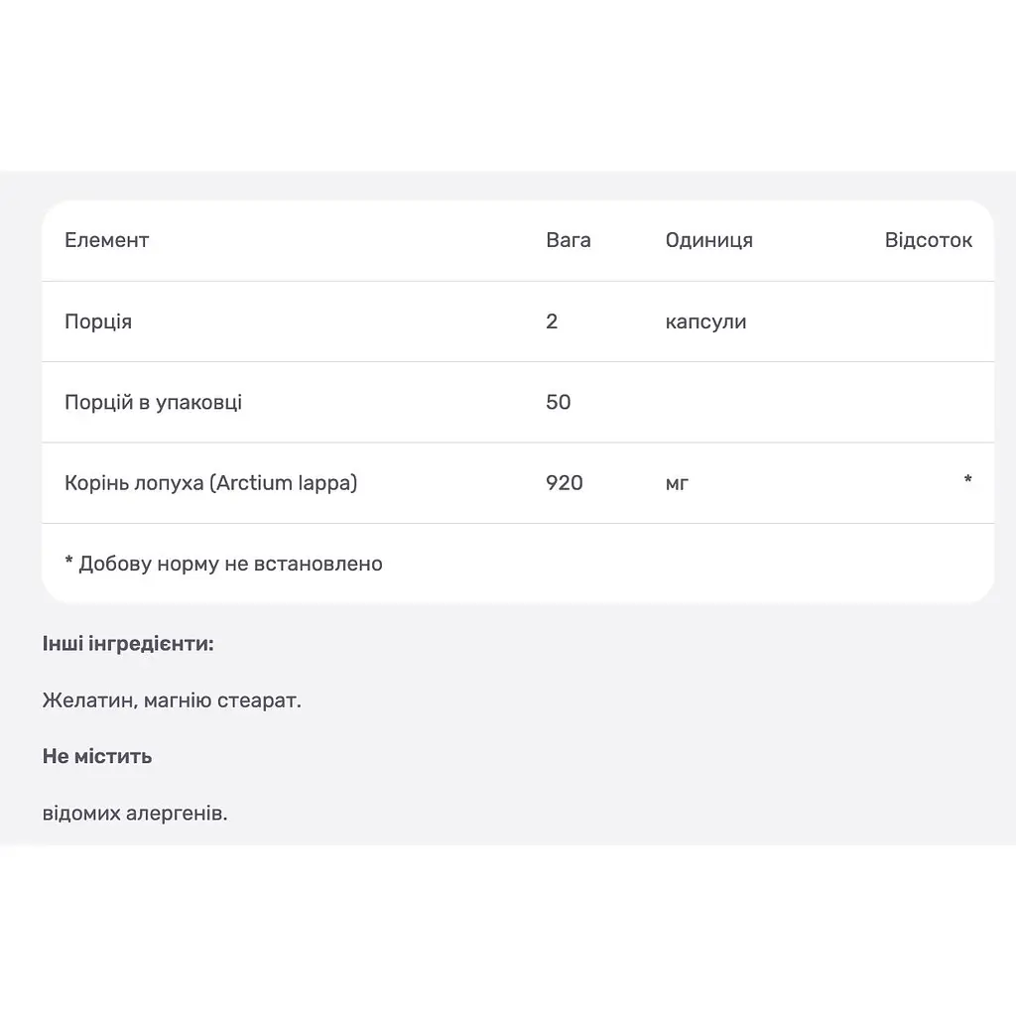Click the відомих алергенів text
The width and height of the screenshot is (1016, 1016).
135,814
